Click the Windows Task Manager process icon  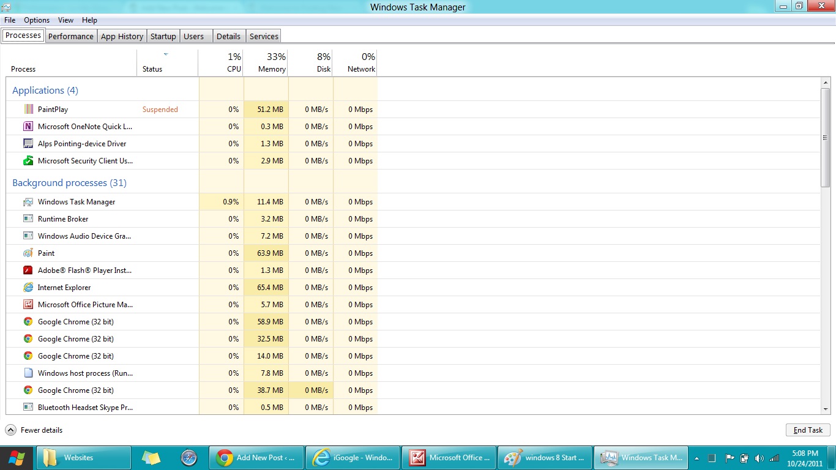(28, 201)
